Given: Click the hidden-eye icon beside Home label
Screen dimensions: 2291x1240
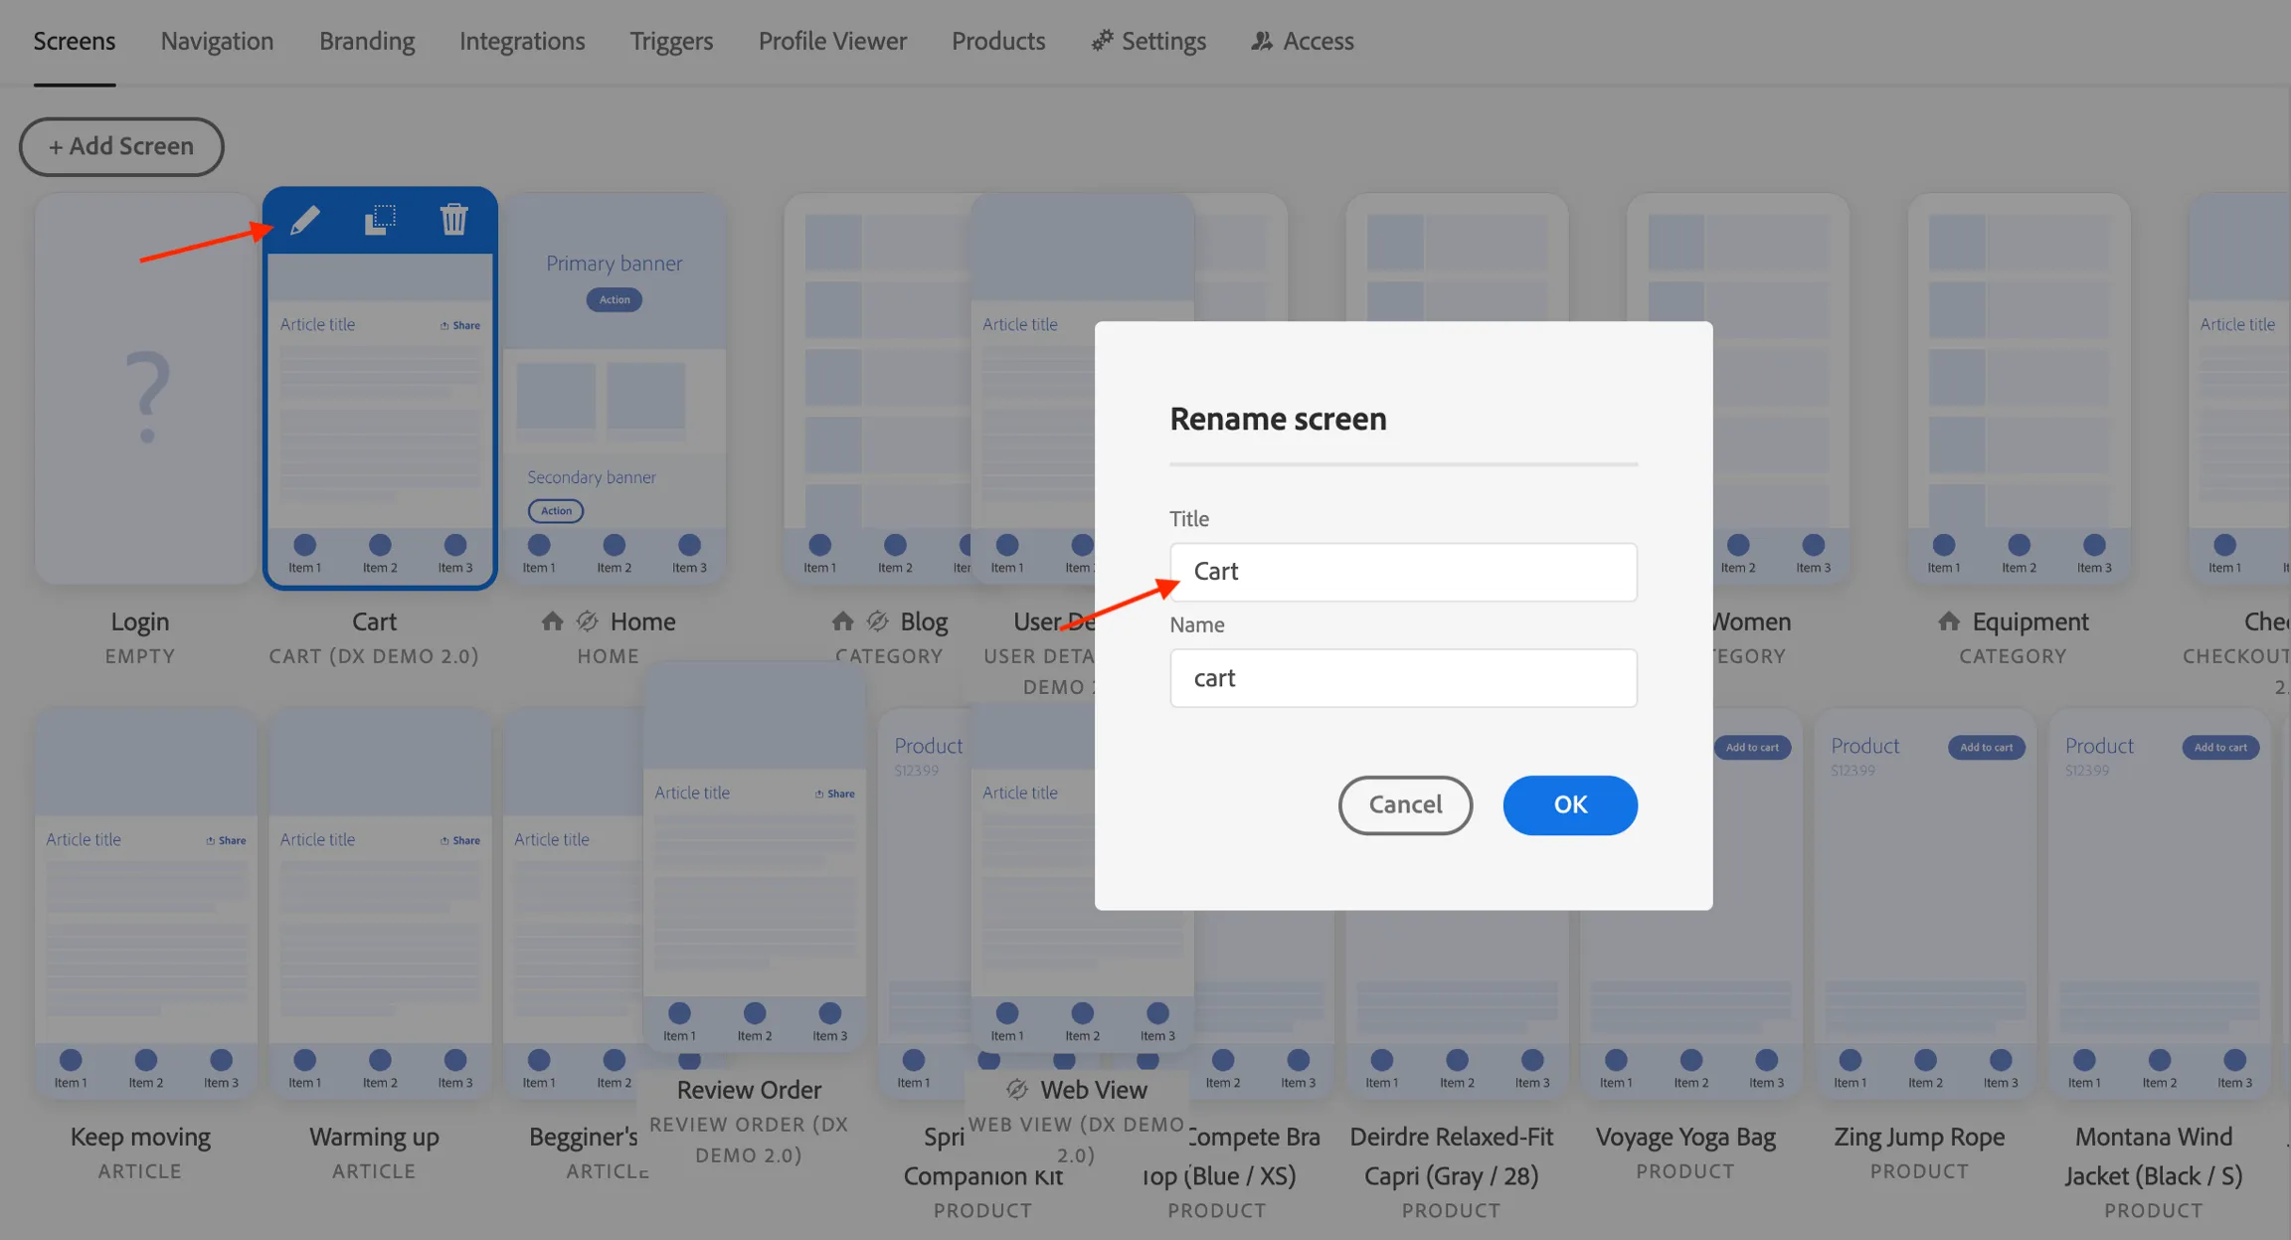Looking at the screenshot, I should (x=588, y=621).
